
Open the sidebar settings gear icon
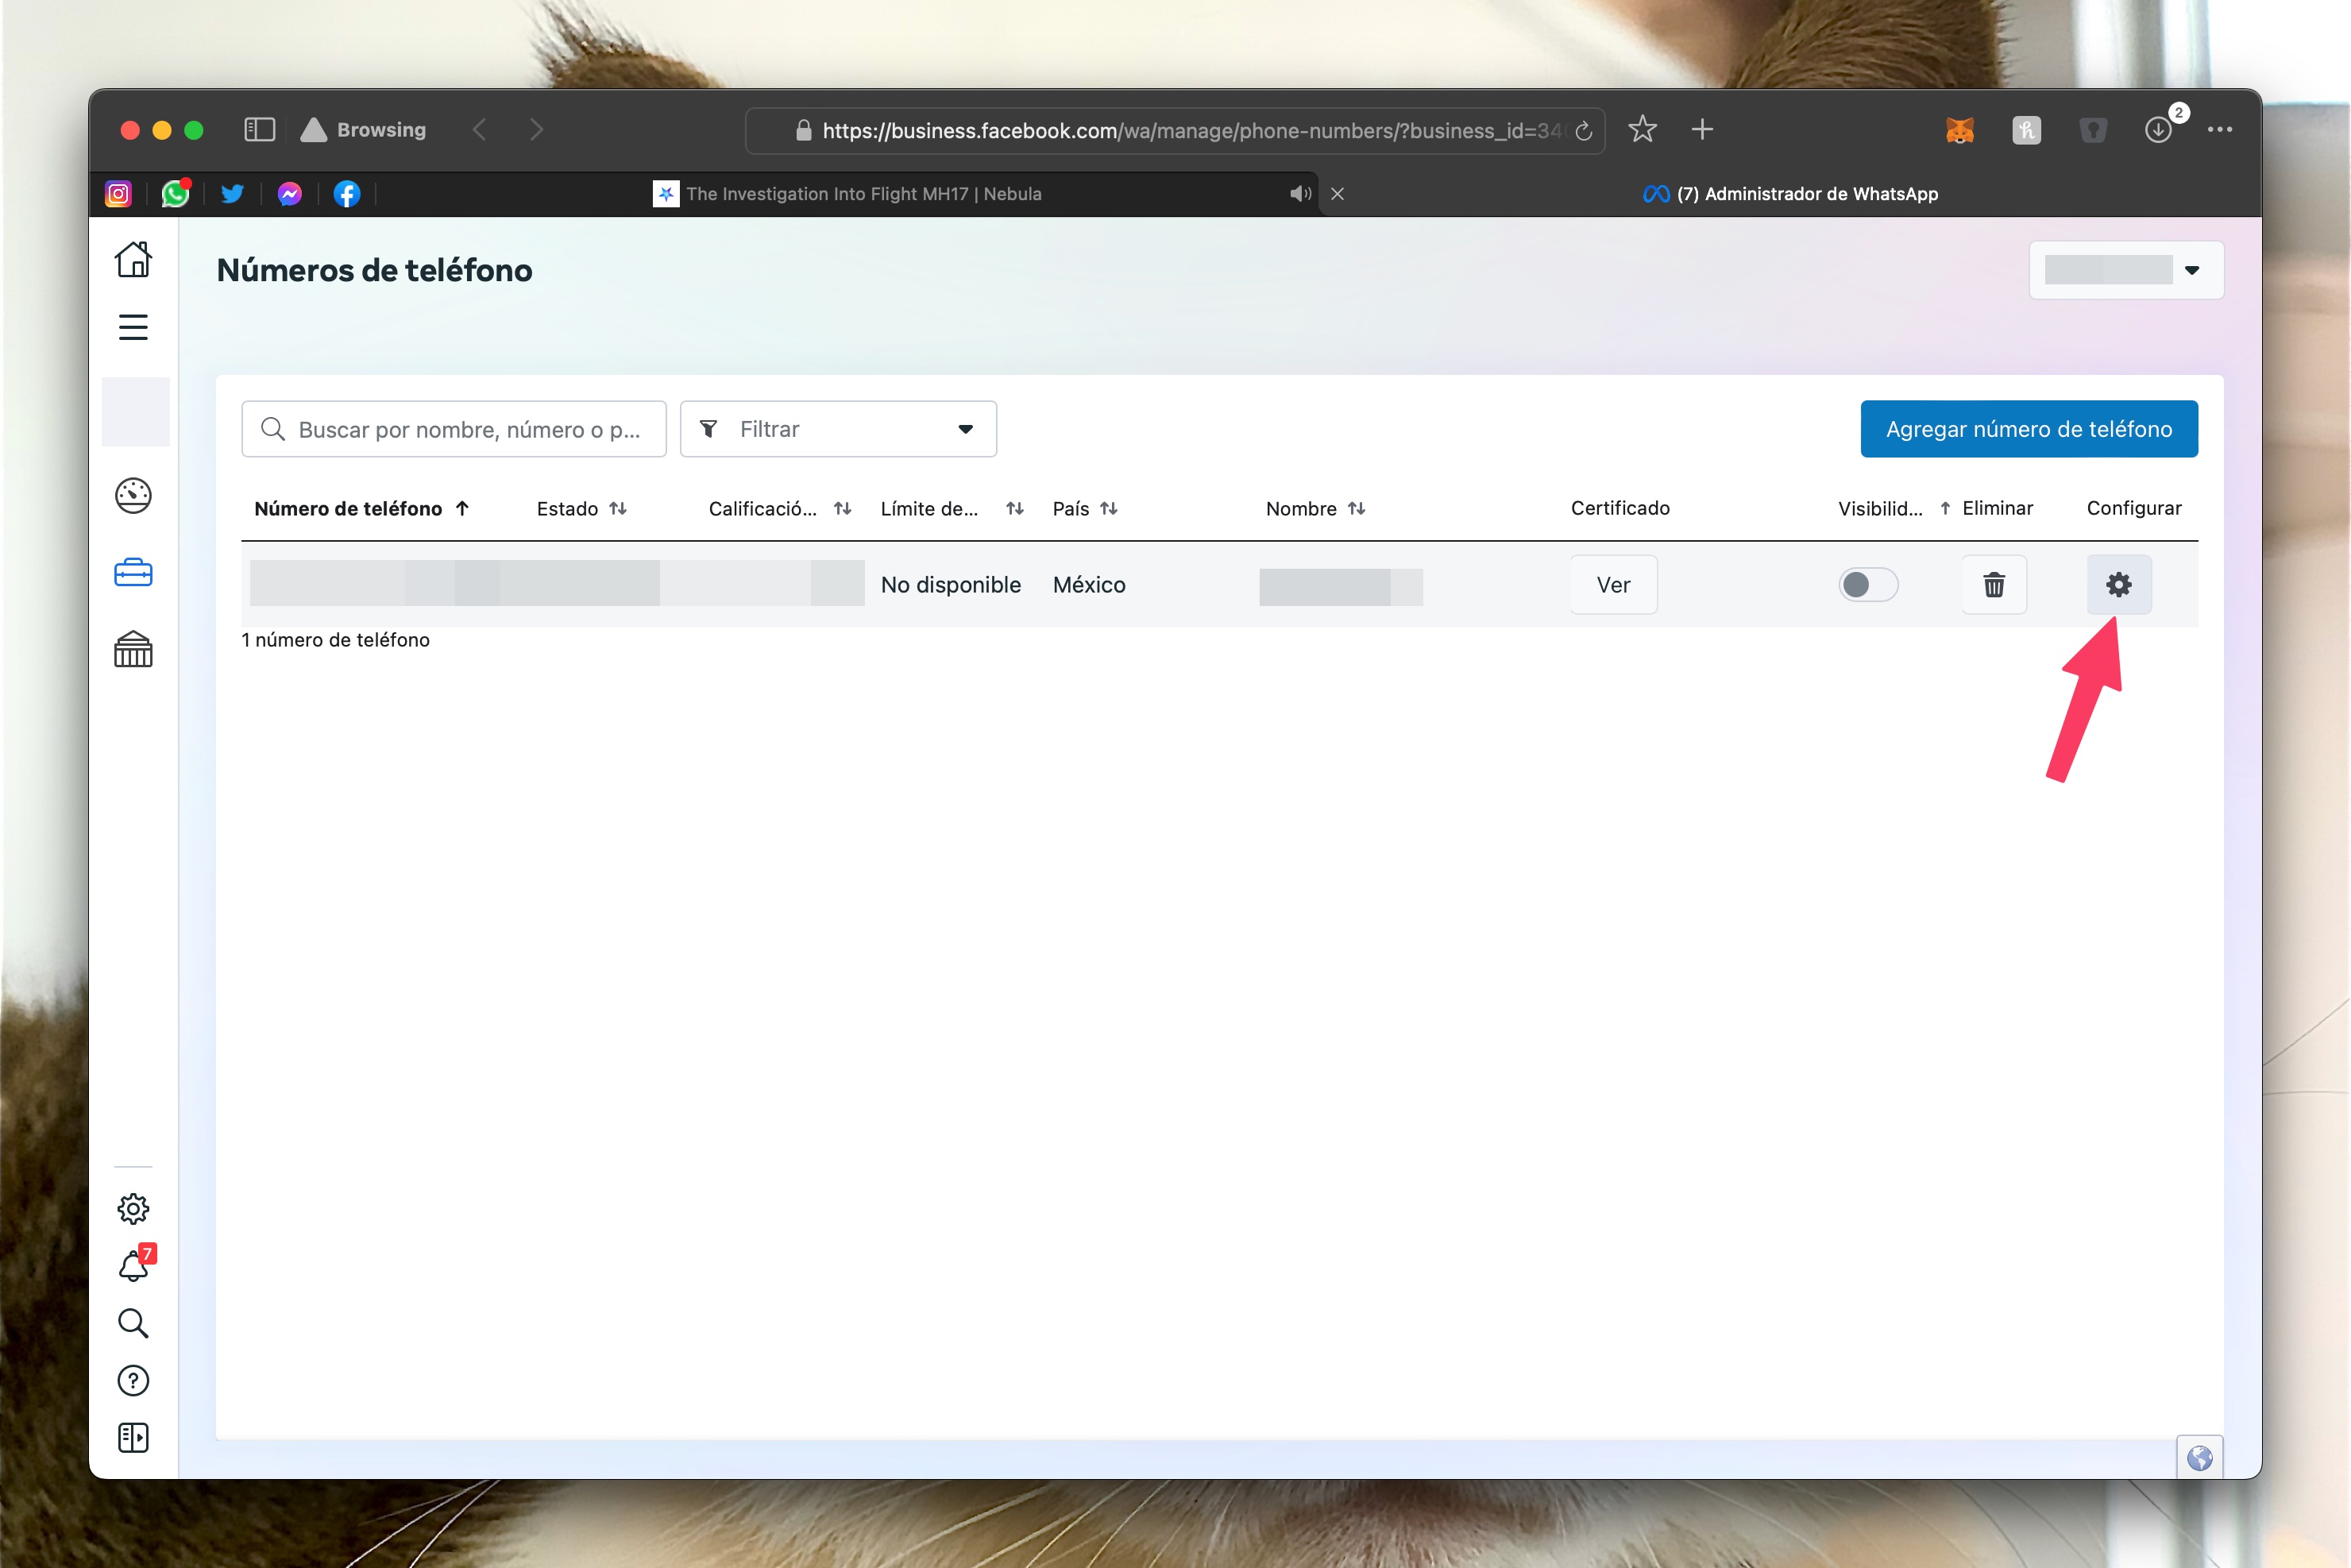133,1209
